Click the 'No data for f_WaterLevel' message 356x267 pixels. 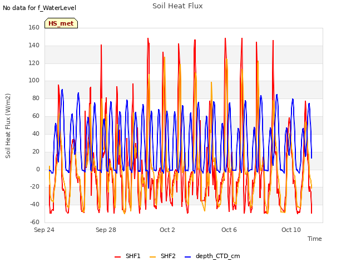[39, 8]
